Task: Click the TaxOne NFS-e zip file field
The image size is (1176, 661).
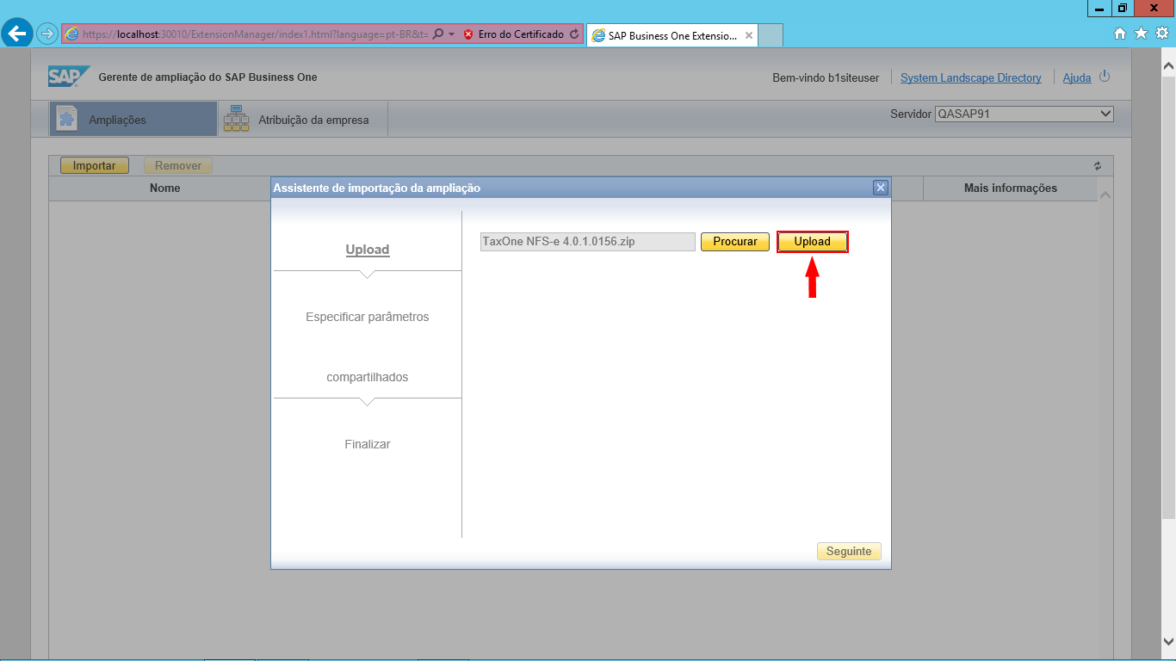Action: point(587,242)
